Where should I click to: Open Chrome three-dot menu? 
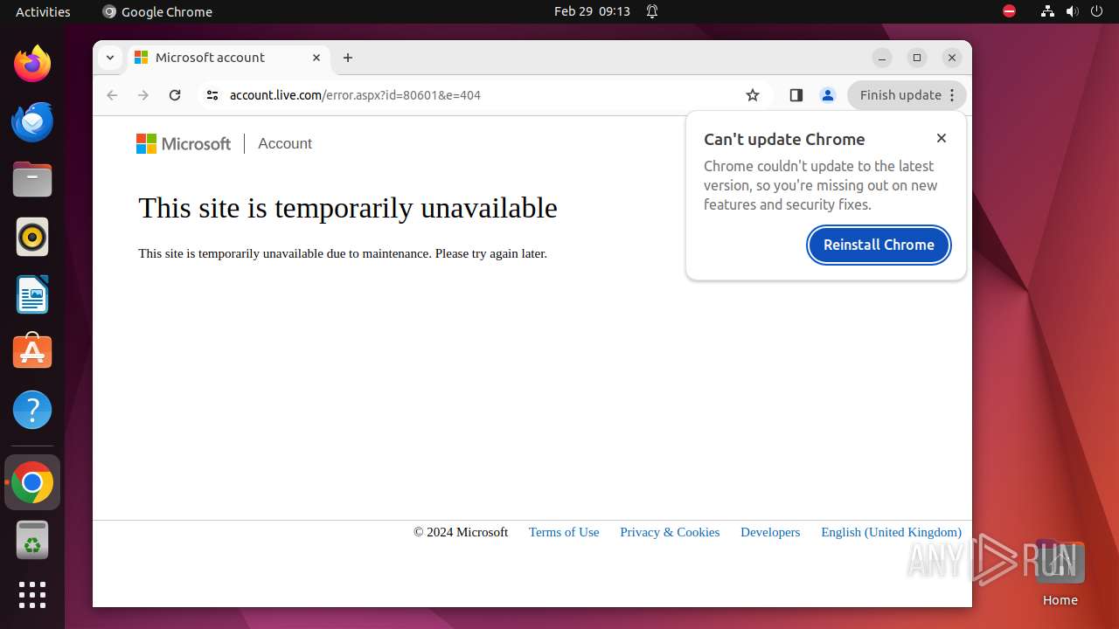click(x=952, y=95)
